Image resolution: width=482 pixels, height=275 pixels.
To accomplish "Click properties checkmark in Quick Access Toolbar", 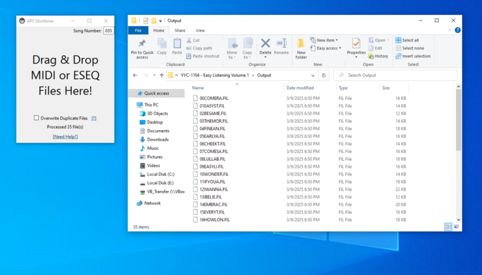I will [x=146, y=20].
